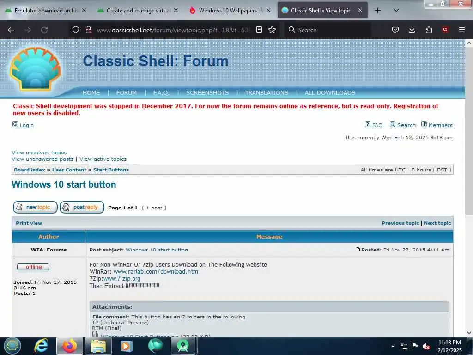Click the Classic Shell logo image
The image size is (473, 355).
(35, 69)
